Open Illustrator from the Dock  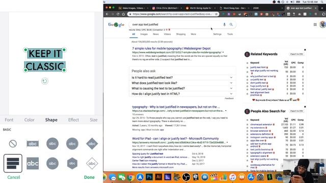click(158, 177)
